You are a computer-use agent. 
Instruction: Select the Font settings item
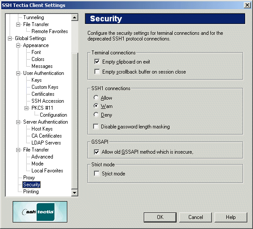[x=36, y=52]
